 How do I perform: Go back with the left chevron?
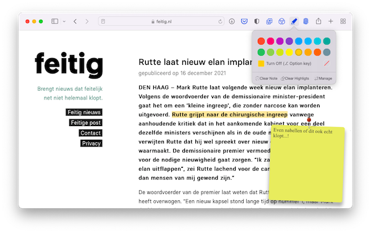[75, 22]
